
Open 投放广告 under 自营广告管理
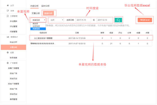point(14,73)
